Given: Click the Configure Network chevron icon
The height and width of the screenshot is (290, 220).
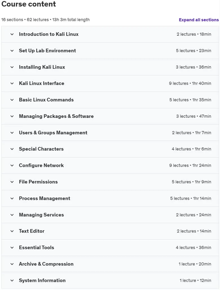Looking at the screenshot, I should (12, 165).
